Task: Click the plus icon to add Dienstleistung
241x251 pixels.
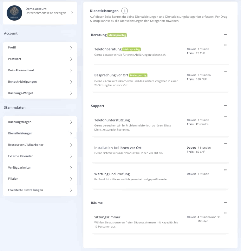Action: click(x=125, y=11)
